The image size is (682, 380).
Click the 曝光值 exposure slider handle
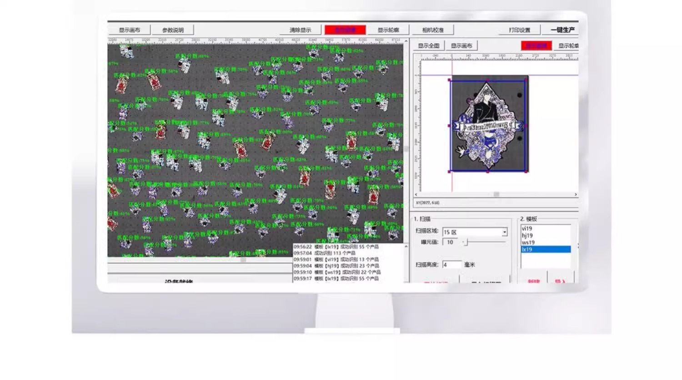coord(466,242)
